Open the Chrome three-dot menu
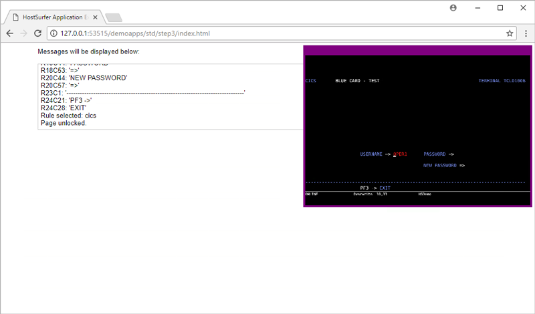Image resolution: width=535 pixels, height=314 pixels. pos(526,33)
